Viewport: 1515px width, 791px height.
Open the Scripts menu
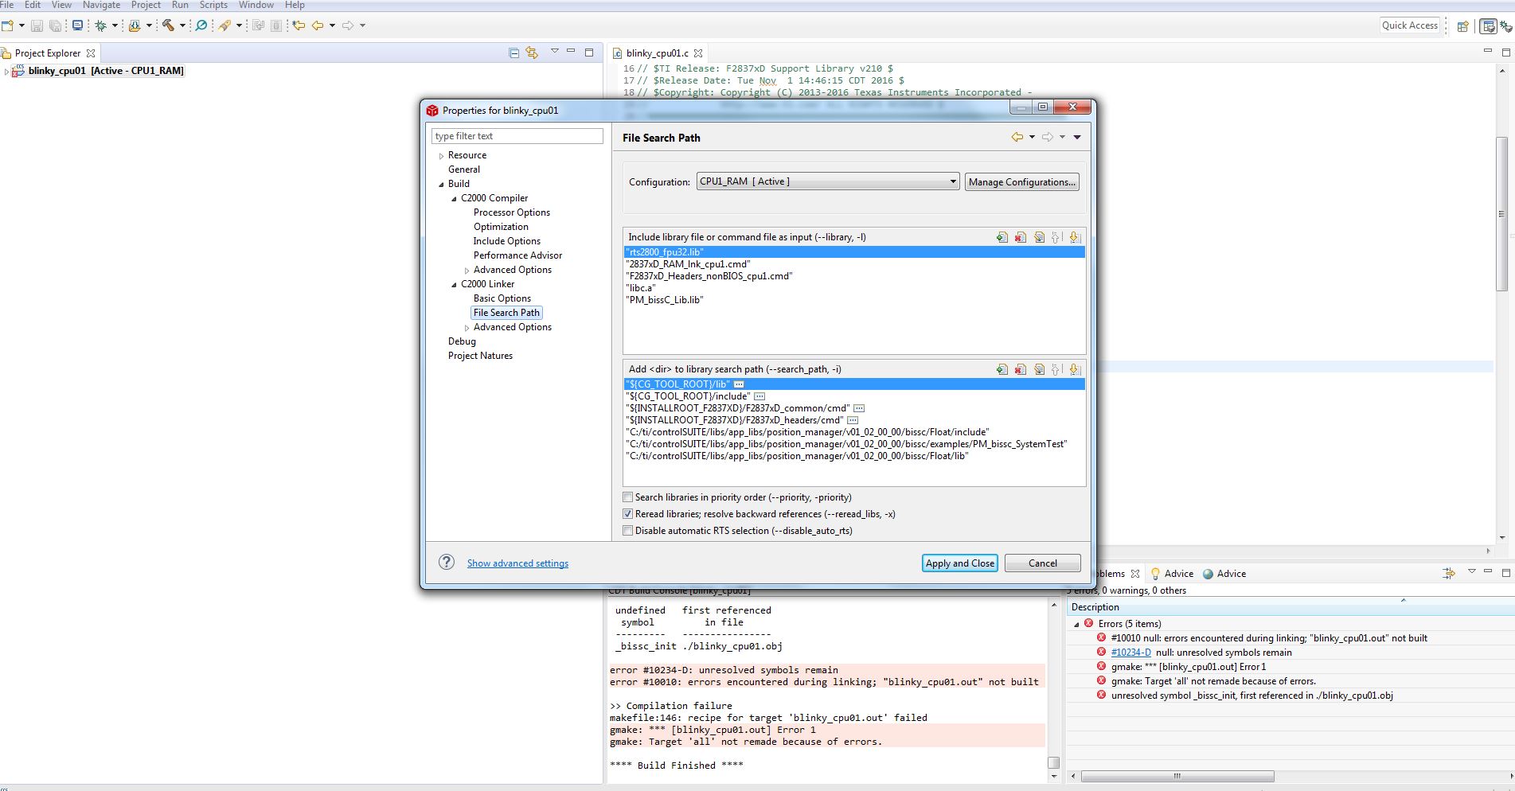click(x=213, y=5)
